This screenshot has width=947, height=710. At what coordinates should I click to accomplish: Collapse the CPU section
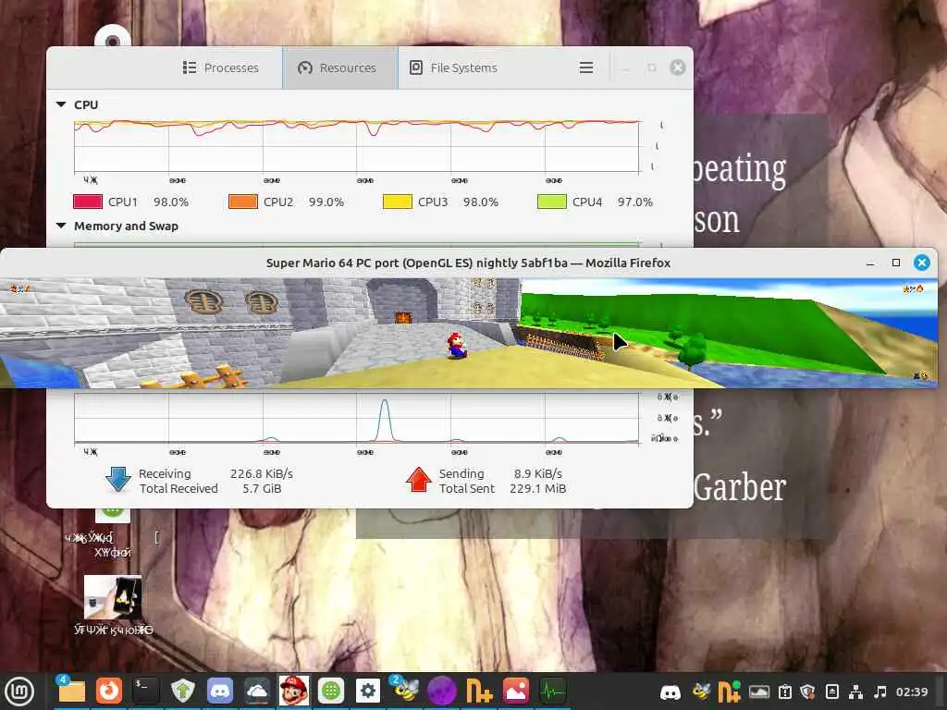(x=61, y=104)
